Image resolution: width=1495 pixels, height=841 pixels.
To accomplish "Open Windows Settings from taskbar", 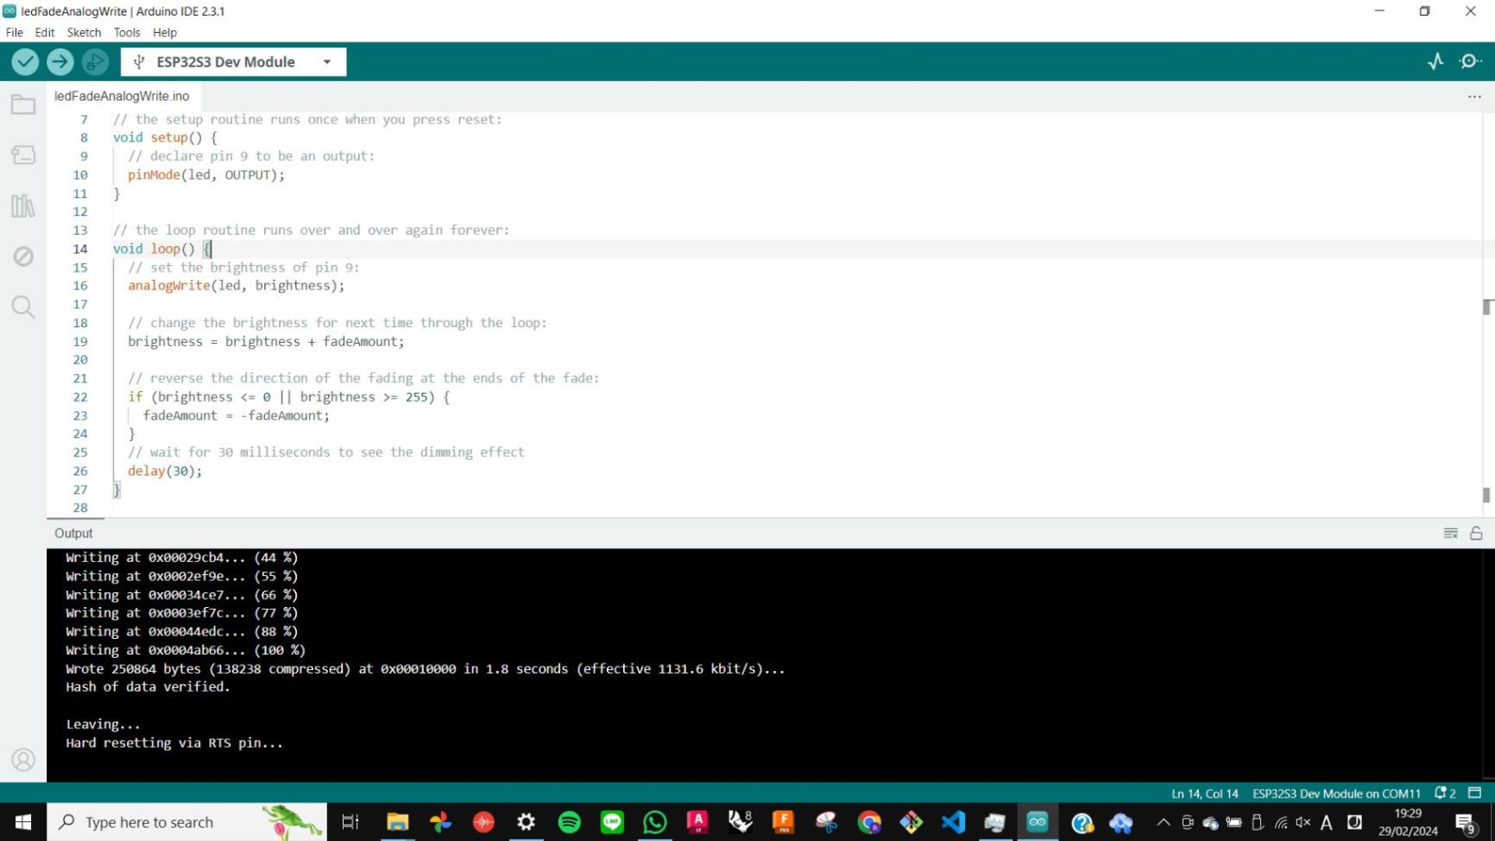I will pyautogui.click(x=526, y=822).
